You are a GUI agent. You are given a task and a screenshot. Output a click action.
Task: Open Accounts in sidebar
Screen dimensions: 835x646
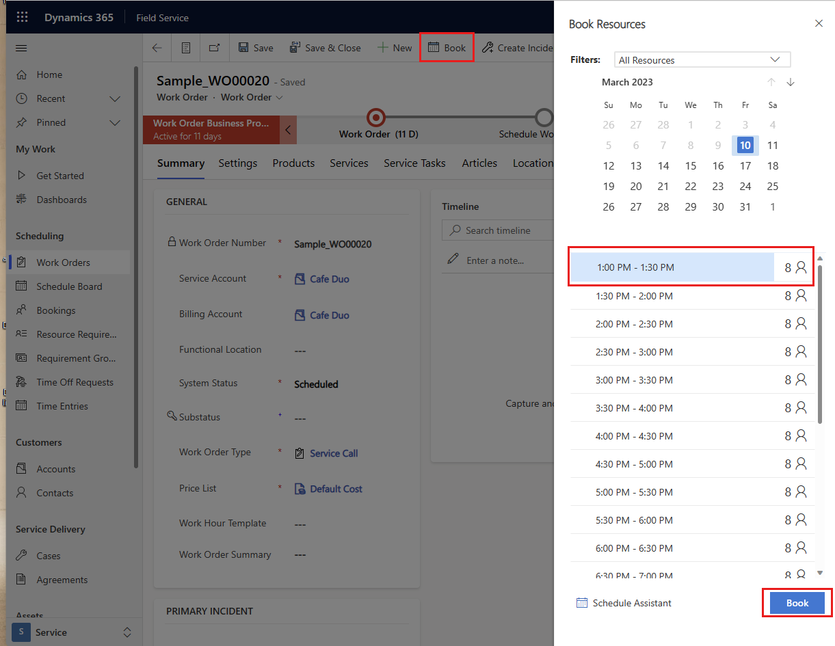(56, 469)
